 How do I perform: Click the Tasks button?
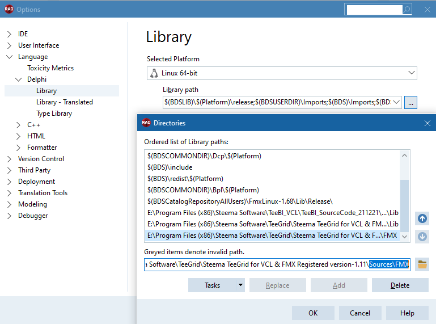[213, 285]
